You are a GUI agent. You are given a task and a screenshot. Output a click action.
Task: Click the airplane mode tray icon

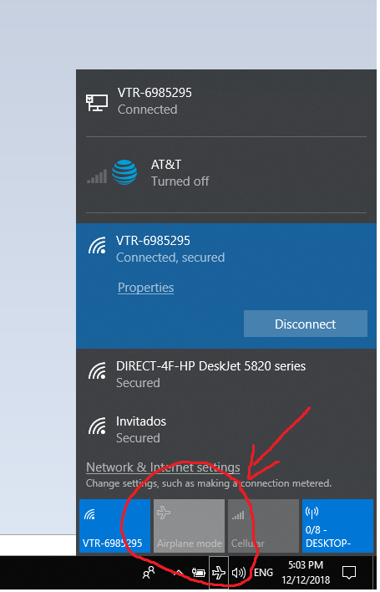coord(219,574)
